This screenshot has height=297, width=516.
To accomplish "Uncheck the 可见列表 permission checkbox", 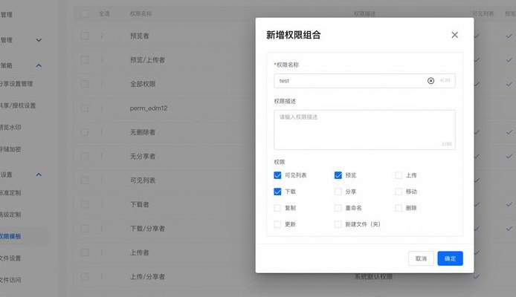I will (x=277, y=175).
